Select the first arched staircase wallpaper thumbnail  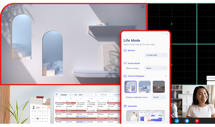(130, 87)
